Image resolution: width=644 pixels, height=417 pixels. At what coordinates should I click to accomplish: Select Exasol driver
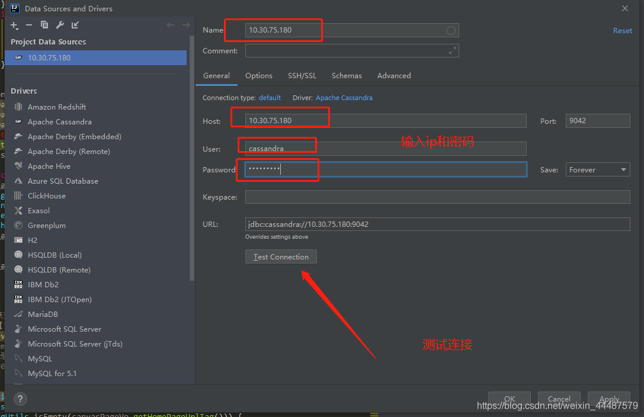coord(39,210)
